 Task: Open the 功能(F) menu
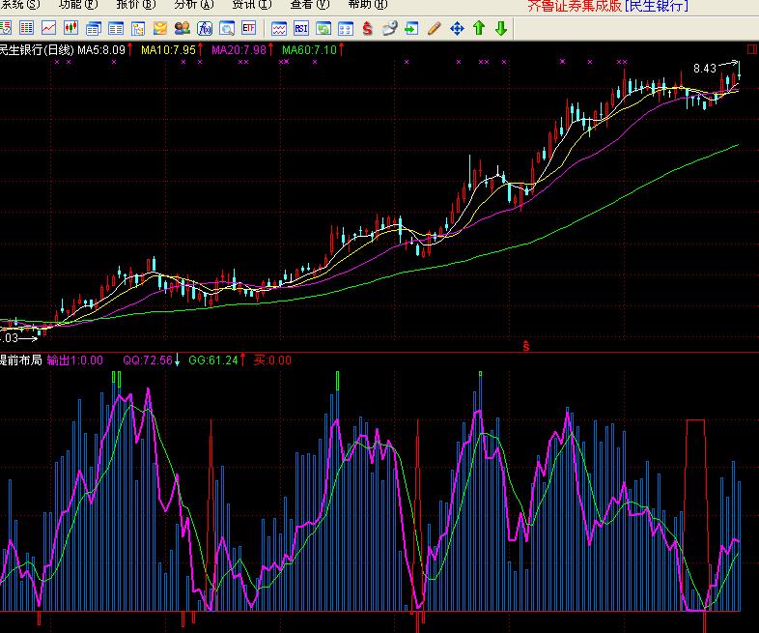[78, 5]
